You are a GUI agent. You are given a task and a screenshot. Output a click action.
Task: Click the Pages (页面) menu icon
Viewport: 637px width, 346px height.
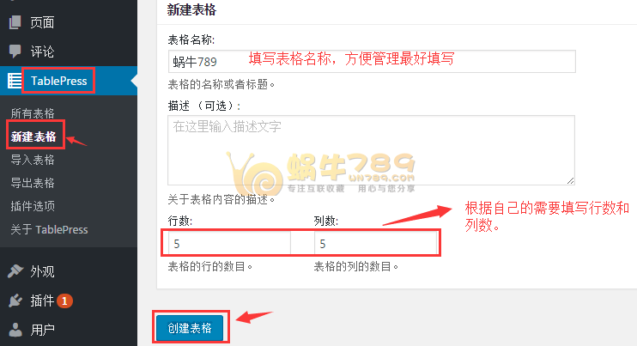coord(15,22)
